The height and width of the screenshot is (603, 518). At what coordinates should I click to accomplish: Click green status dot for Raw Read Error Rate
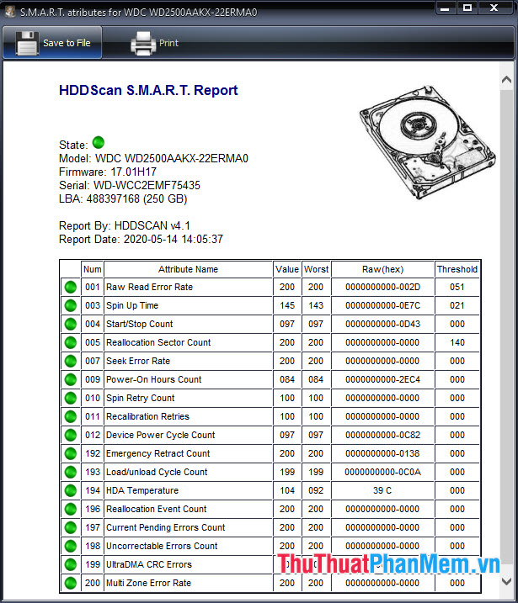point(71,288)
